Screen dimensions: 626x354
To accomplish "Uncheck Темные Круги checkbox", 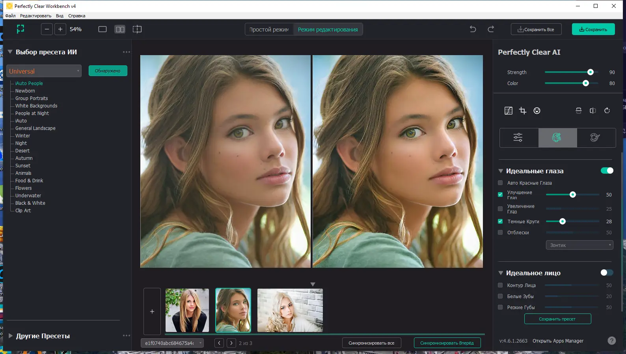I will click(500, 221).
